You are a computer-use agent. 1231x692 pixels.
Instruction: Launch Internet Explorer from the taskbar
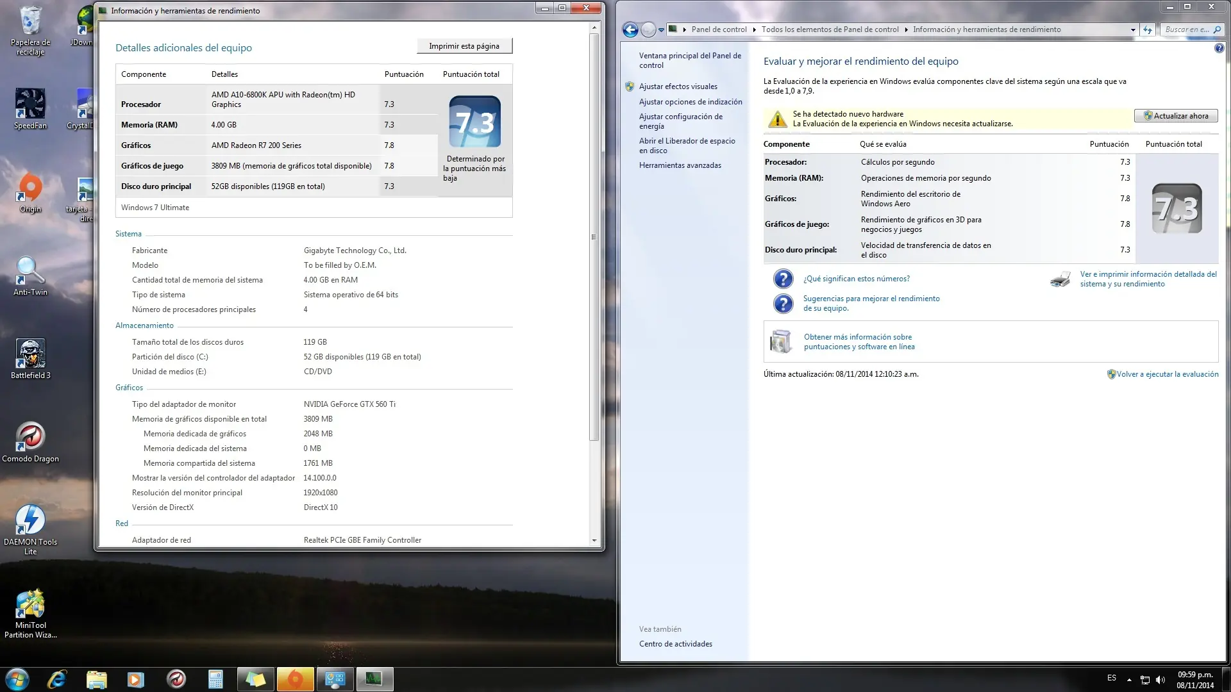pyautogui.click(x=57, y=679)
